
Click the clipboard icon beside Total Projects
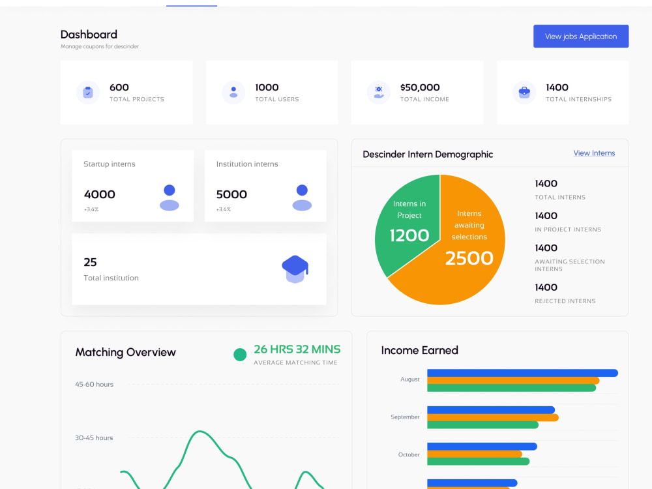88,92
